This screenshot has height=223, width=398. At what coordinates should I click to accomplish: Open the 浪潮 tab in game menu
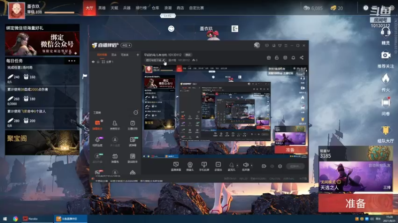pyautogui.click(x=168, y=8)
